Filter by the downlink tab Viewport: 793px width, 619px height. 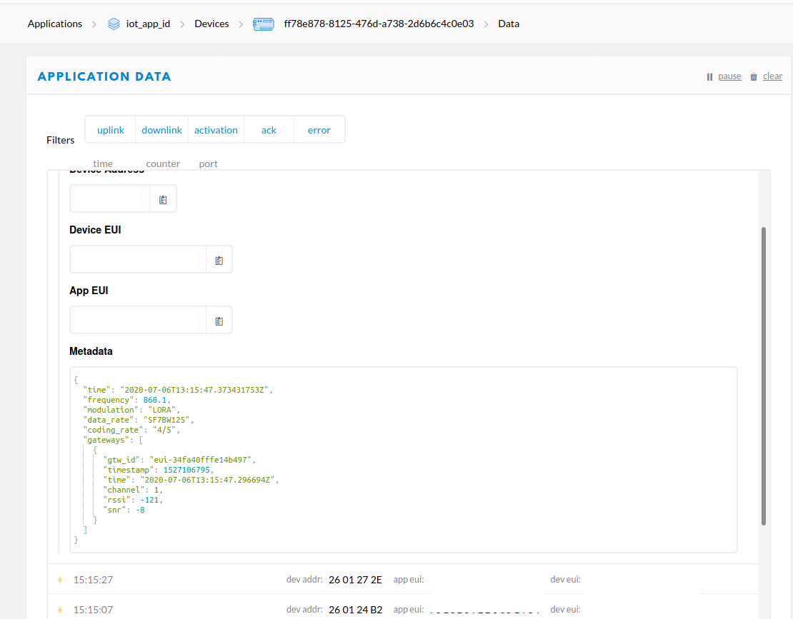[x=162, y=130]
